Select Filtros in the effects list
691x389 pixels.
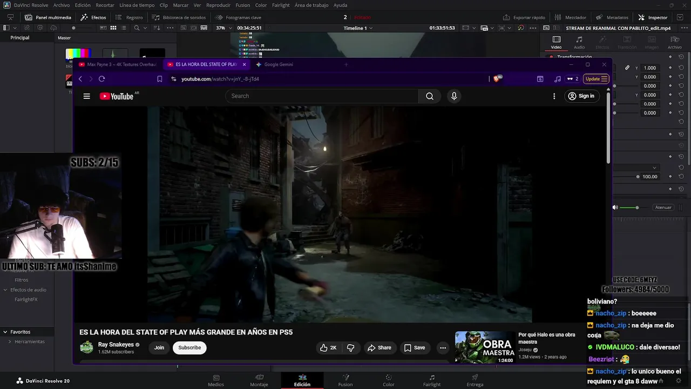coord(22,280)
